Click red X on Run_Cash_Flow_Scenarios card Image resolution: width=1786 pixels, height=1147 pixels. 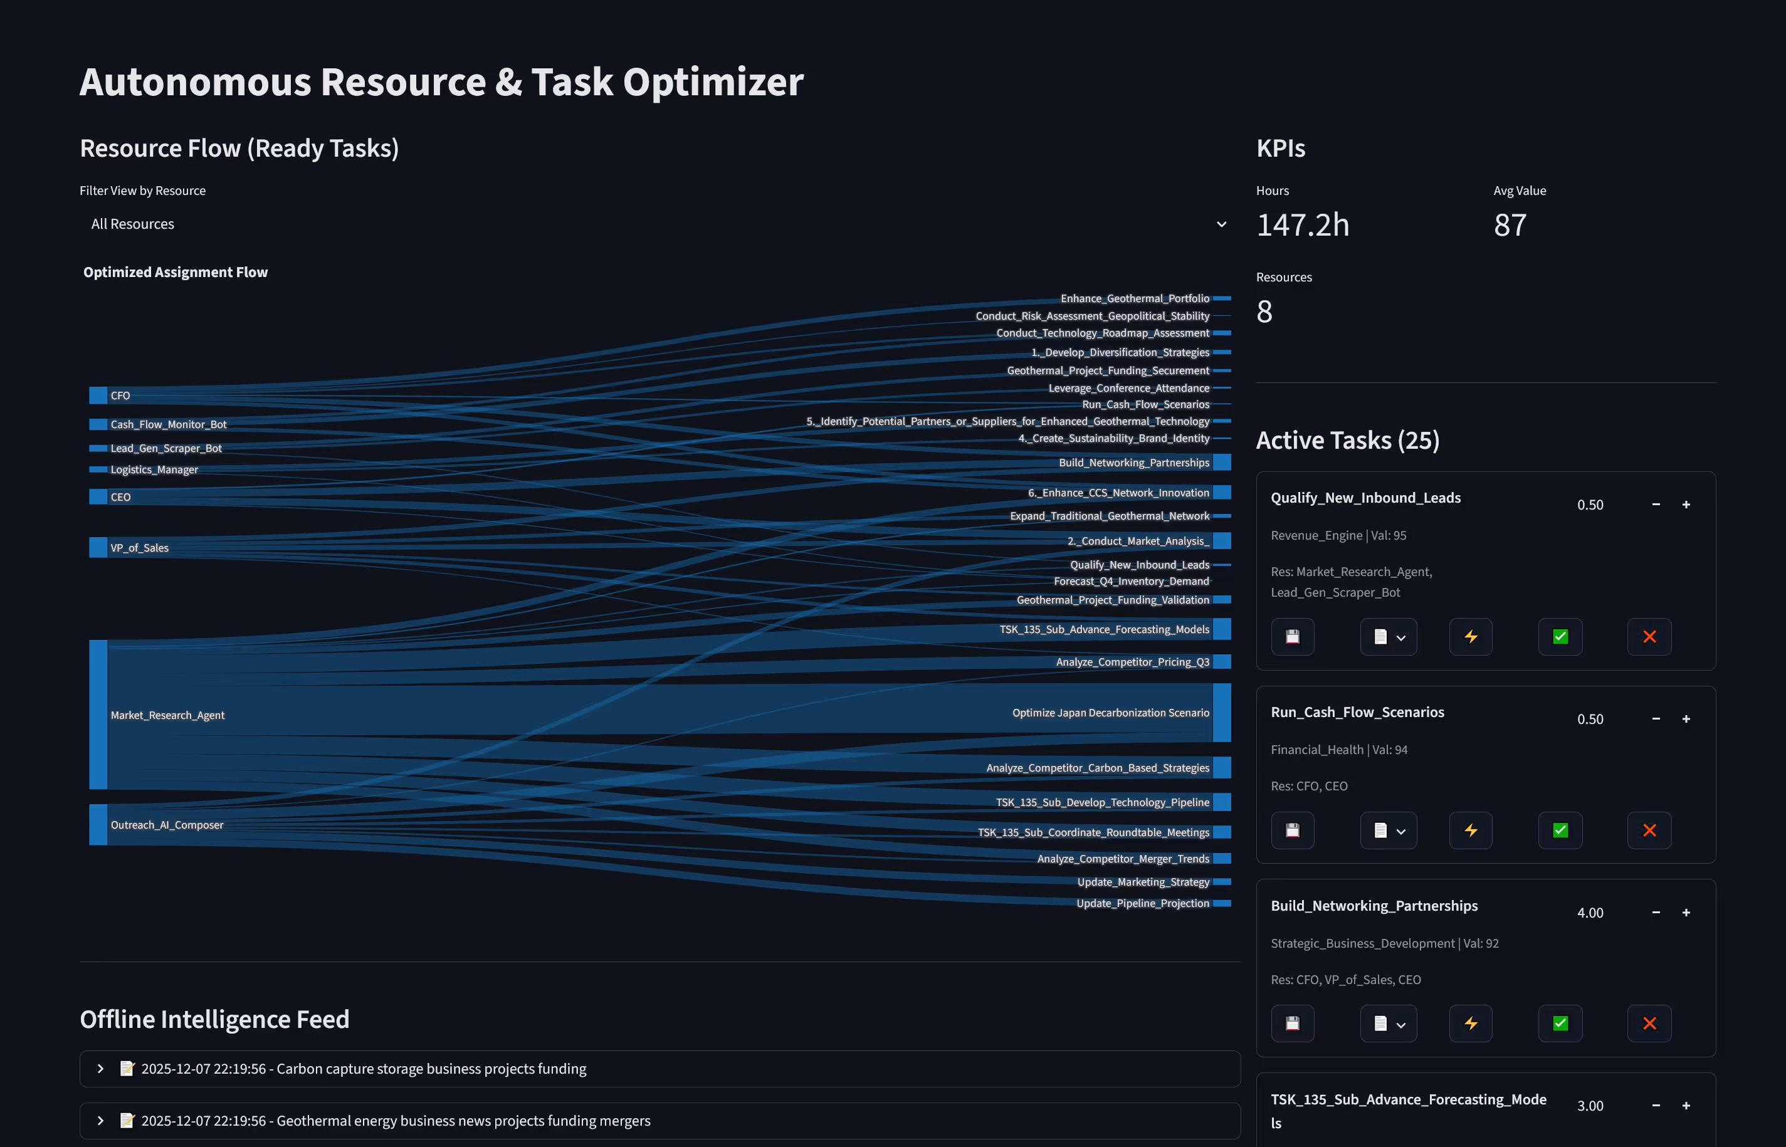coord(1649,830)
